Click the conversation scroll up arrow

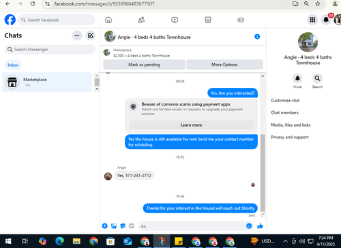tap(263, 76)
